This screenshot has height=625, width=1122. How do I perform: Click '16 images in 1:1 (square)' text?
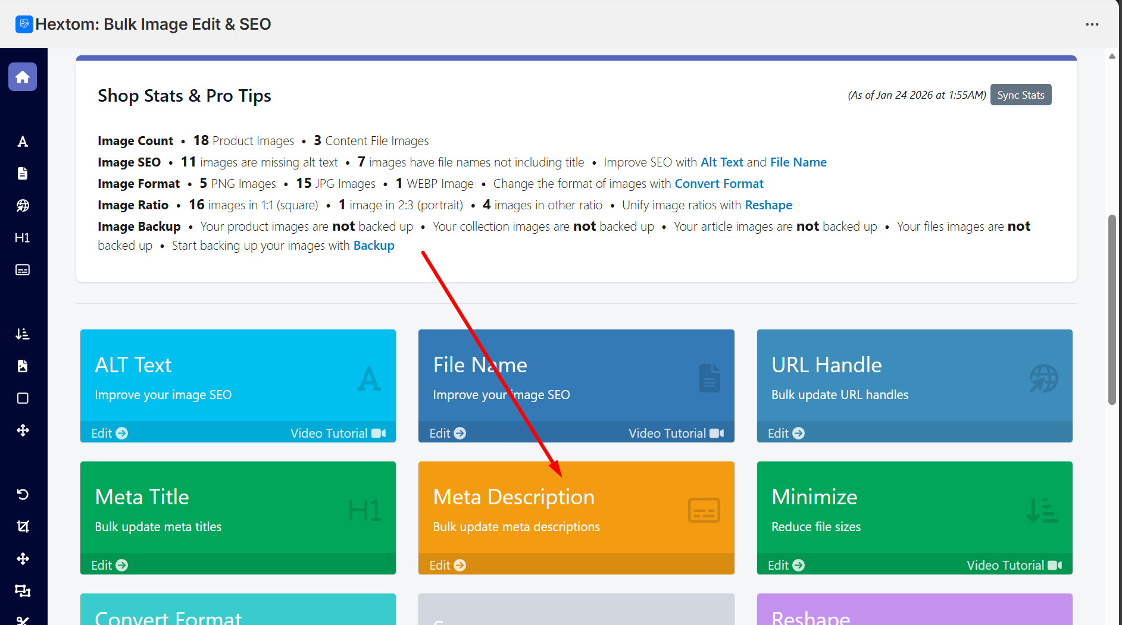[x=254, y=205]
